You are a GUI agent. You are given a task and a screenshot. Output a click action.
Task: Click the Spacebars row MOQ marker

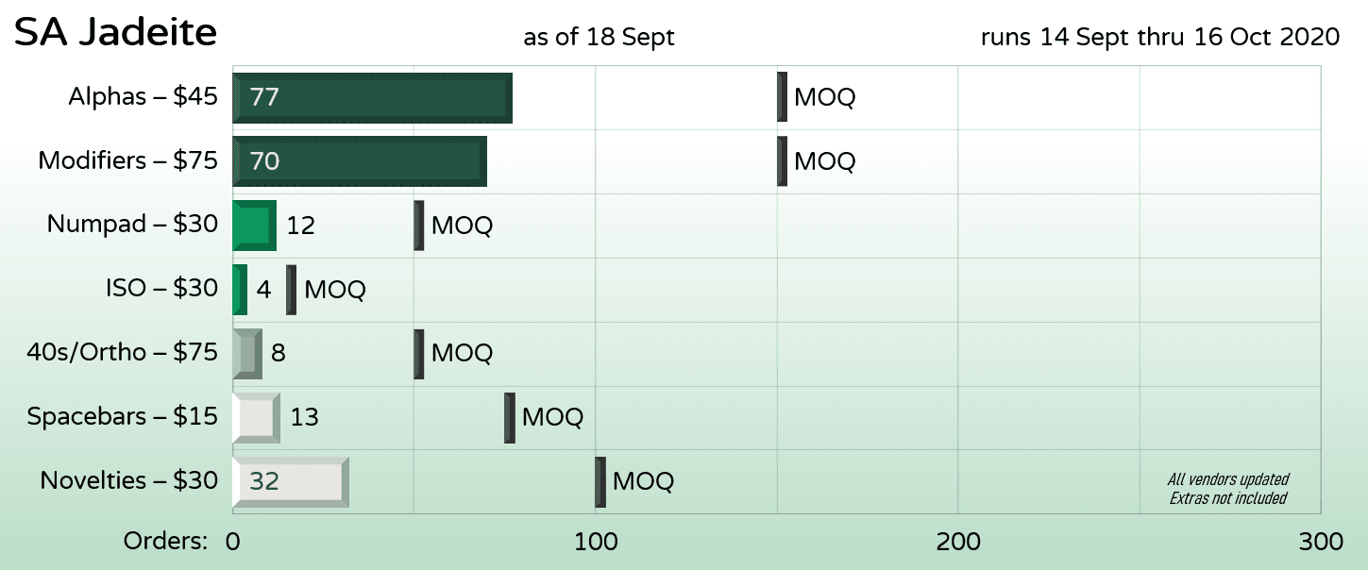tap(510, 418)
